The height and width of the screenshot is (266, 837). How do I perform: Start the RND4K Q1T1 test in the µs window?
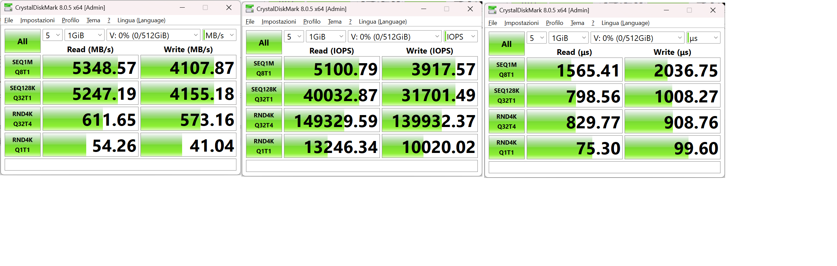tap(506, 147)
